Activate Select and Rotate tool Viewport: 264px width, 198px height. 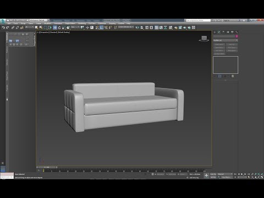click(59, 28)
